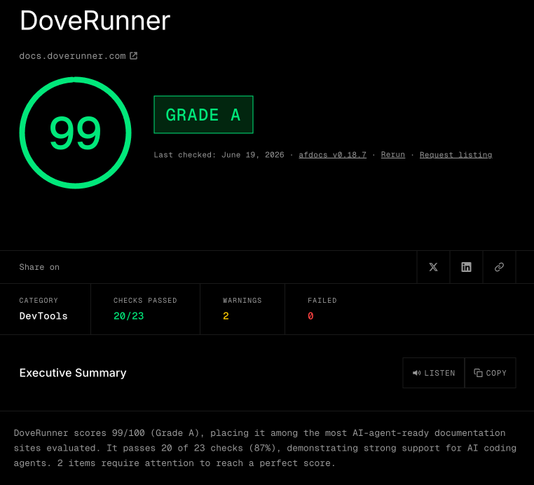Click the CATEGORY label
Viewport: 534px width, 485px height.
point(39,301)
